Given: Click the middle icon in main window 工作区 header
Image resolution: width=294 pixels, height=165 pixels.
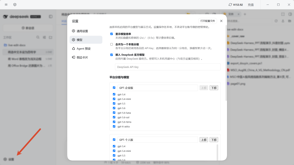Looking at the screenshot, I should click(44, 37).
